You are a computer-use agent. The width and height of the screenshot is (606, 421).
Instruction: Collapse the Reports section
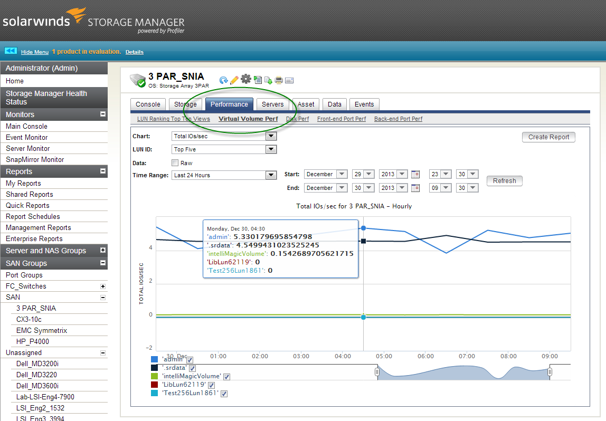pos(103,171)
